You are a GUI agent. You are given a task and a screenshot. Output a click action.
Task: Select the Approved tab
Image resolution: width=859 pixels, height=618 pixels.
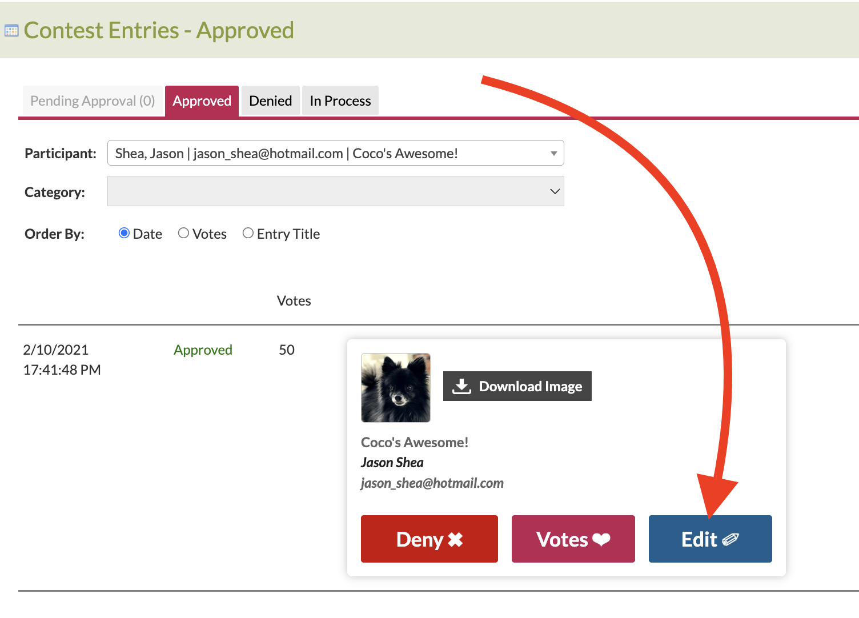pos(202,101)
